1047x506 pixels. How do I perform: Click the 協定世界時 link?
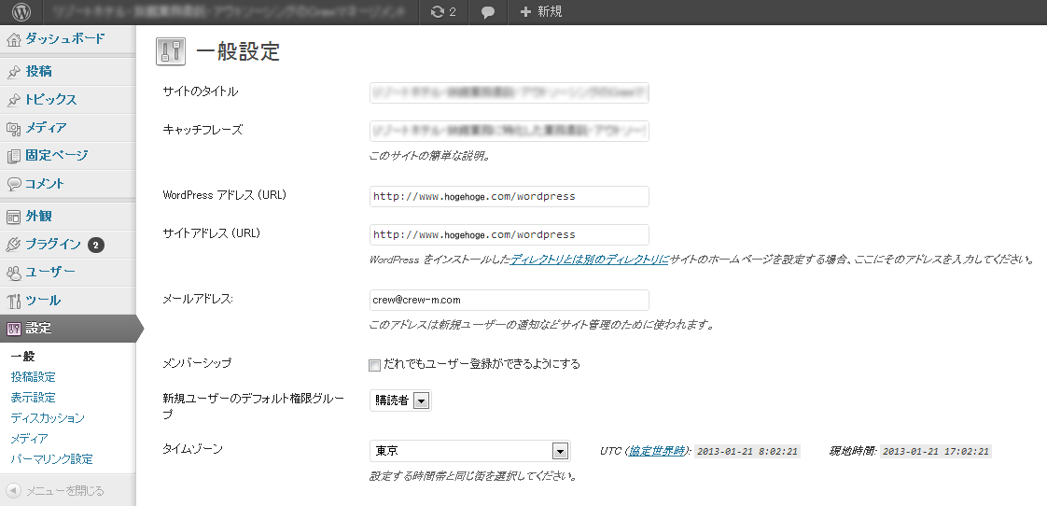[657, 452]
